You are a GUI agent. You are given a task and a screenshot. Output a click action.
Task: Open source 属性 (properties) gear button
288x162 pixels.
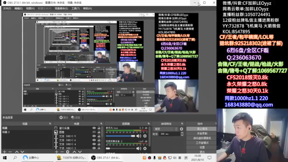tap(64, 118)
